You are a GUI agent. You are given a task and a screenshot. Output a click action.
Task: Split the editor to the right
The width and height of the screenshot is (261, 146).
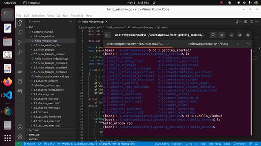(251, 21)
